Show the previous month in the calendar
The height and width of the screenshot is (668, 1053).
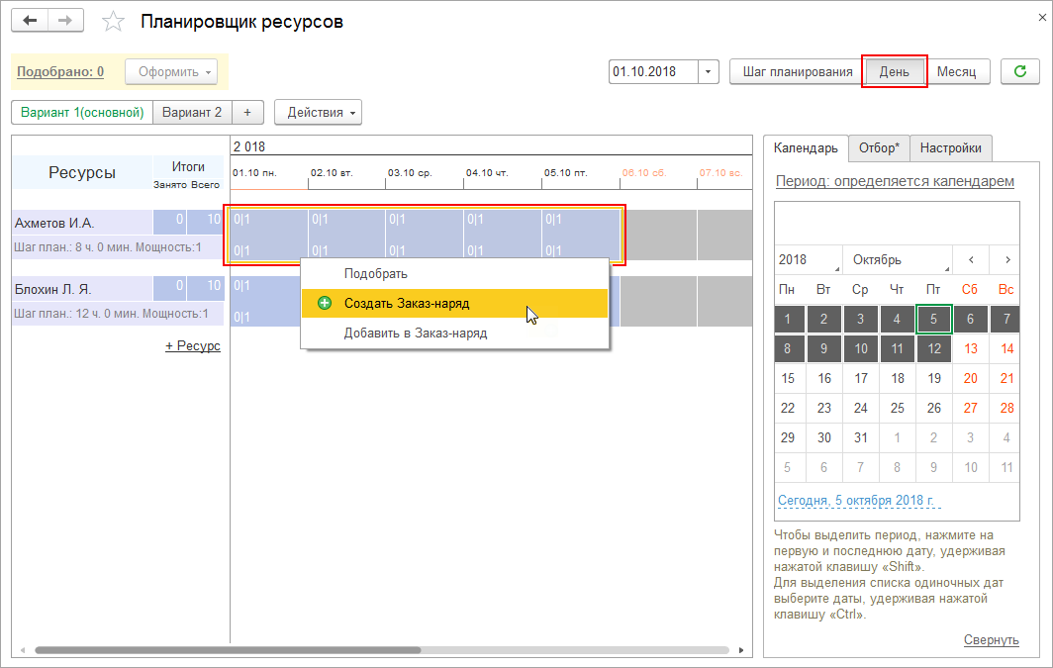971,260
